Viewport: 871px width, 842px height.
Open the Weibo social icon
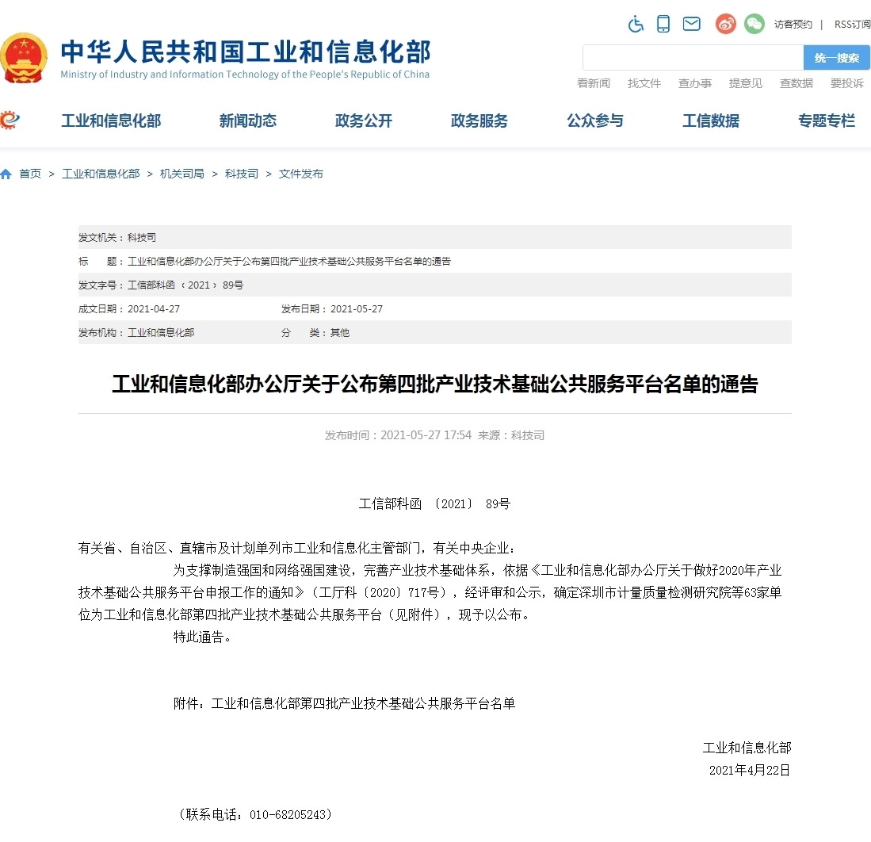pyautogui.click(x=726, y=24)
